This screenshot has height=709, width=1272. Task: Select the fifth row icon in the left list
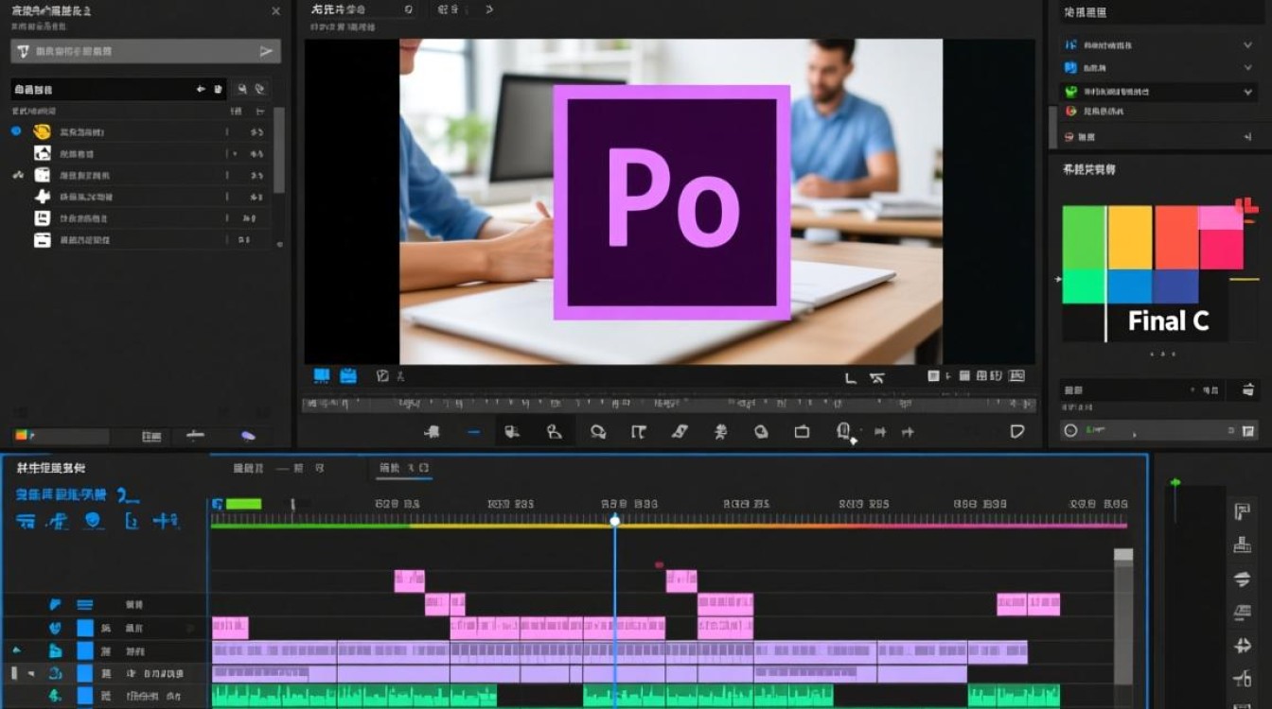click(42, 218)
